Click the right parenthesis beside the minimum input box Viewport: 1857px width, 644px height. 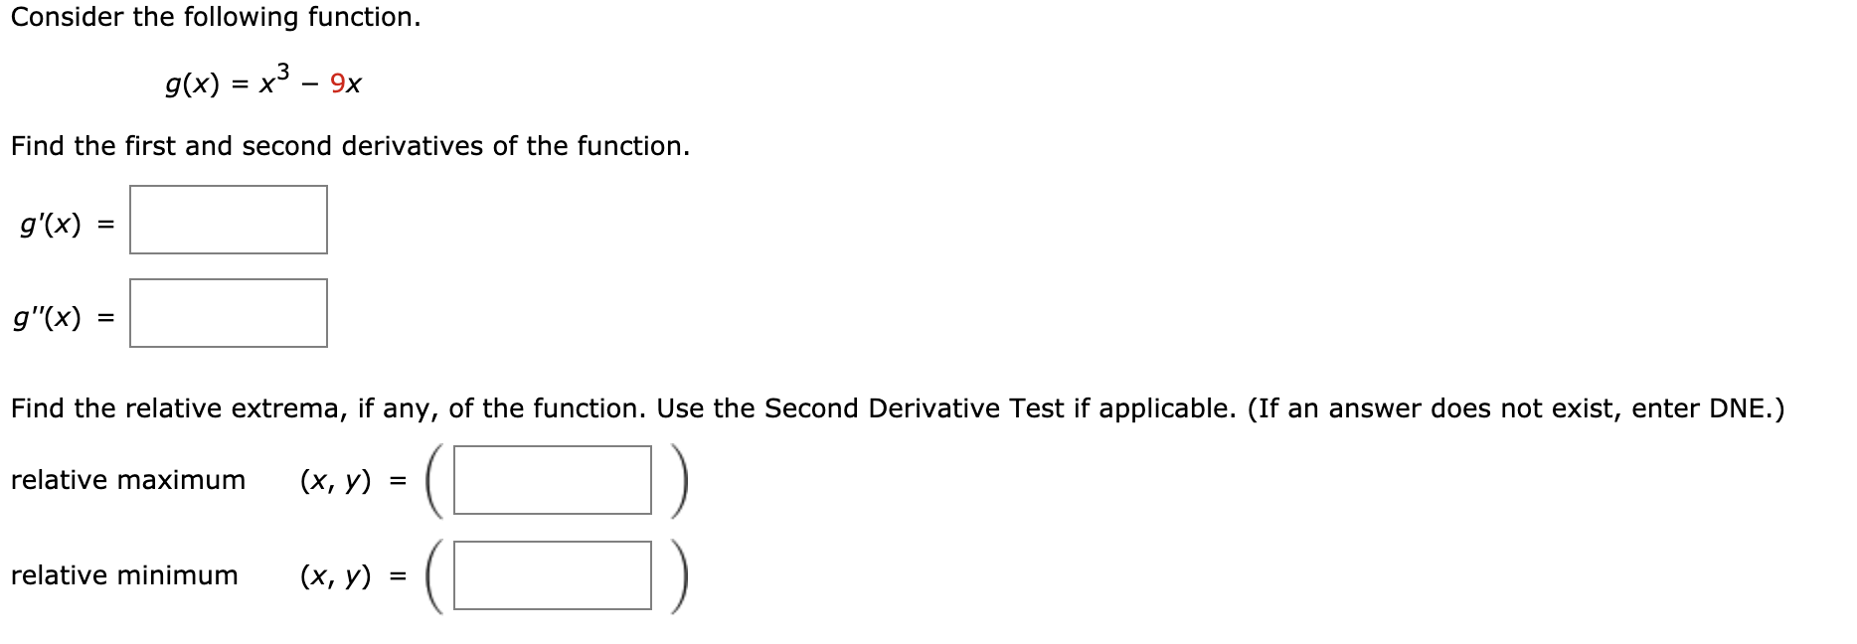(x=677, y=574)
